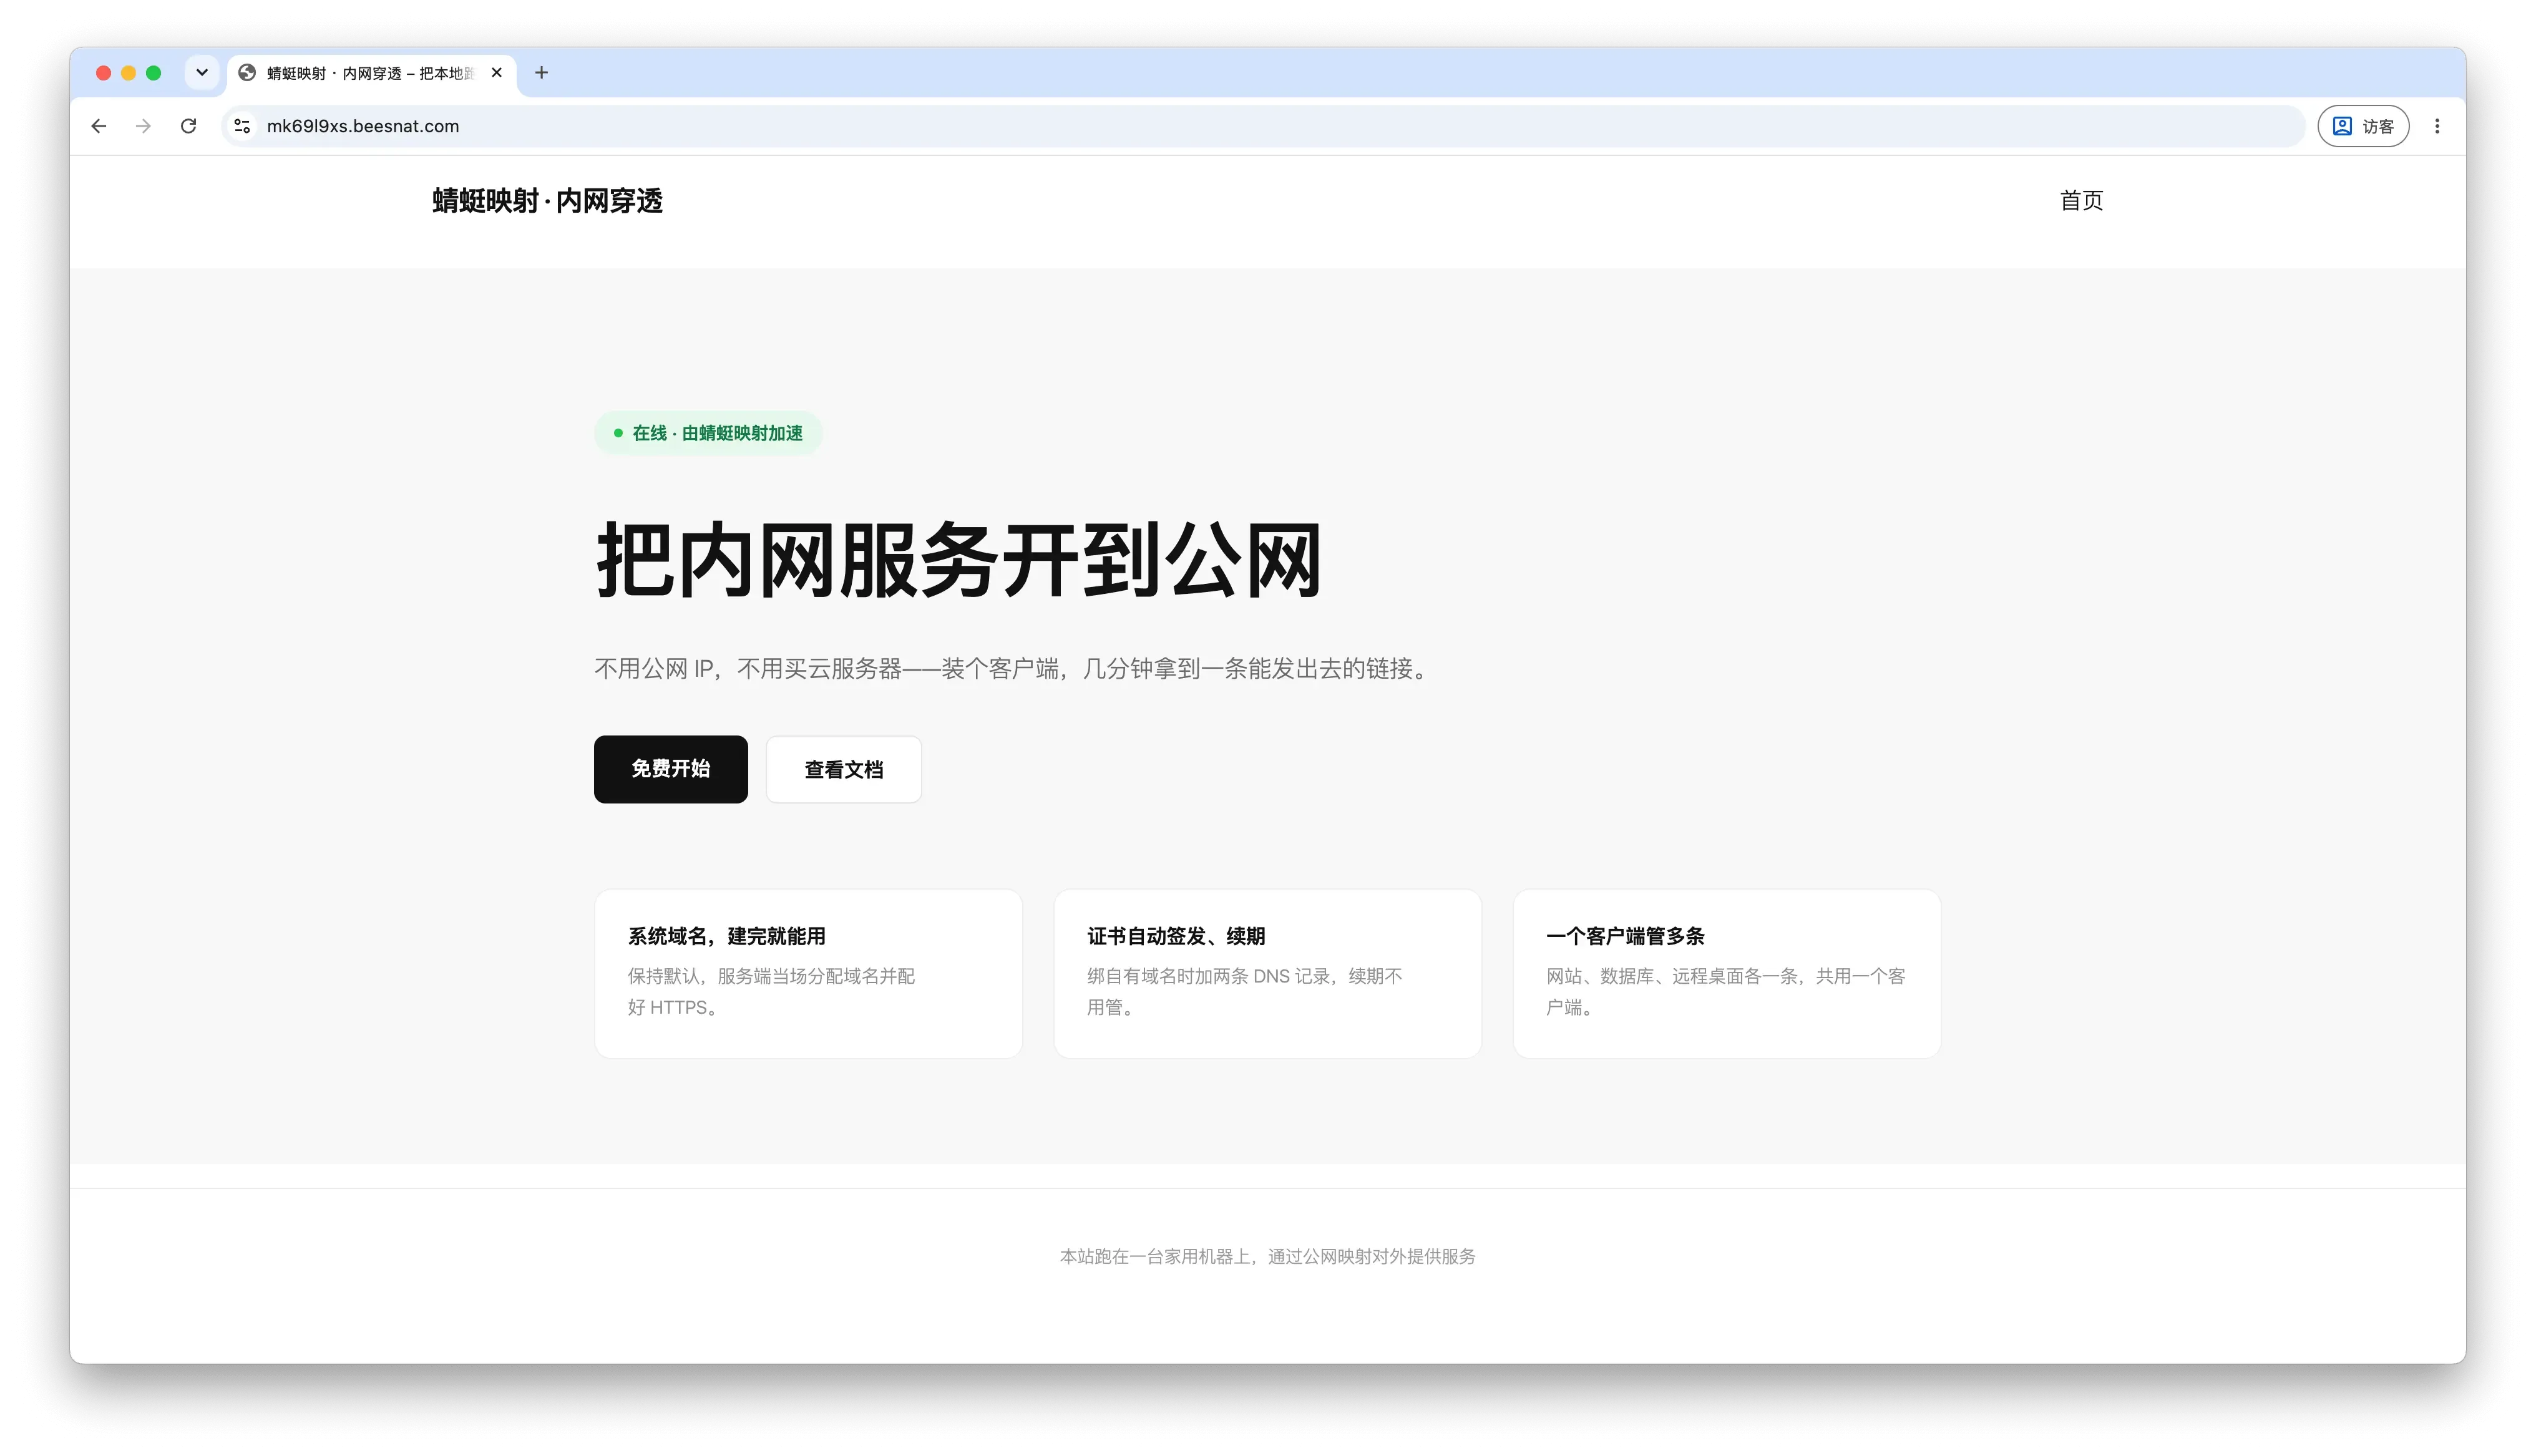The width and height of the screenshot is (2536, 1456).
Task: Go back to the previous page
Action: 98,126
